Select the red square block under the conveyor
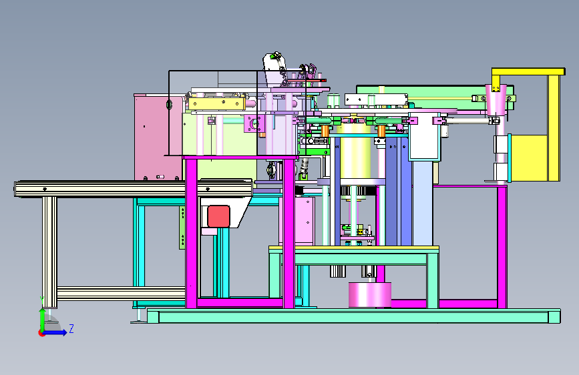 click(x=218, y=216)
